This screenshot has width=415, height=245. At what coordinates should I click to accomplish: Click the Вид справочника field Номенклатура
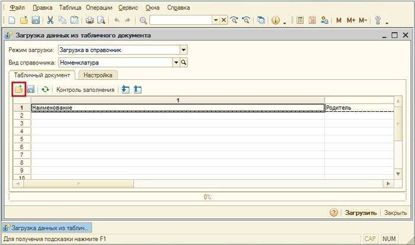coord(116,62)
